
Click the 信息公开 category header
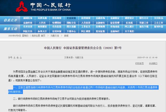click(10, 20)
